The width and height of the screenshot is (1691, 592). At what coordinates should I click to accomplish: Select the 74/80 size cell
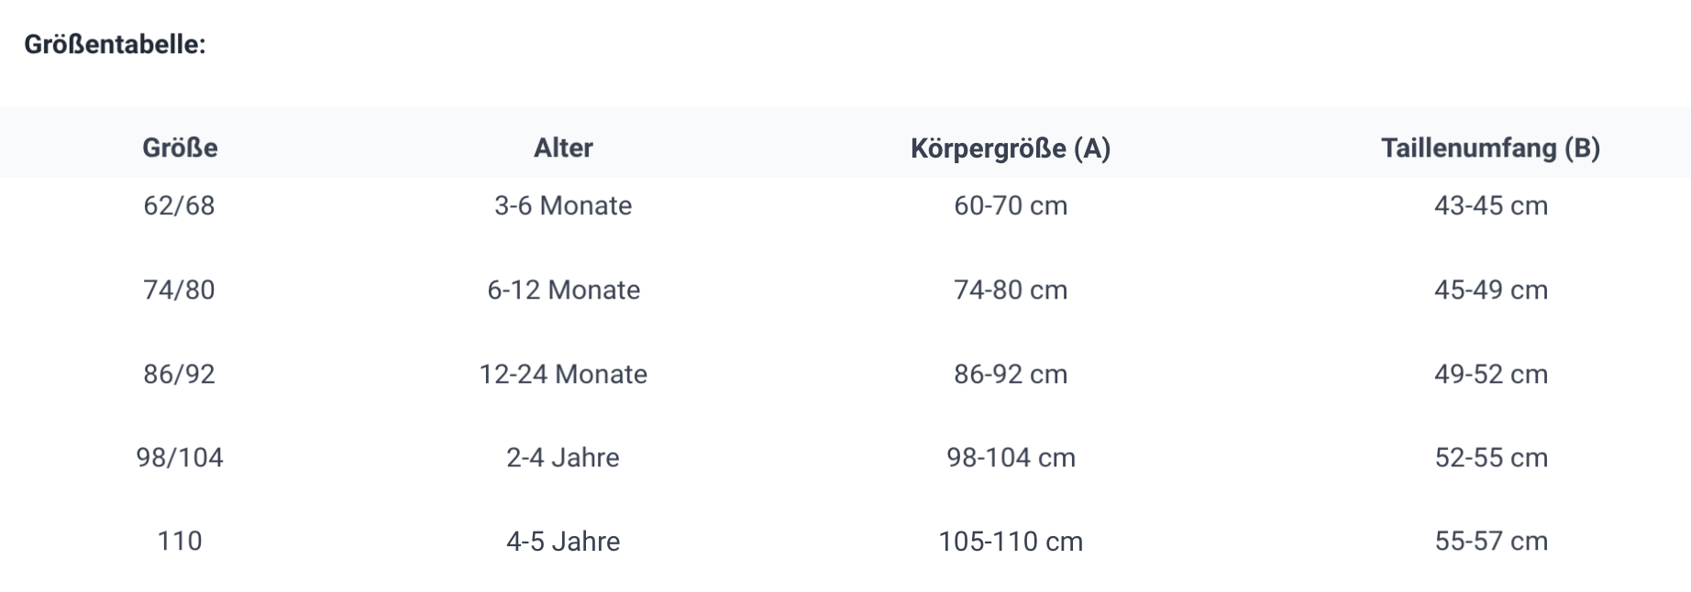(x=179, y=290)
